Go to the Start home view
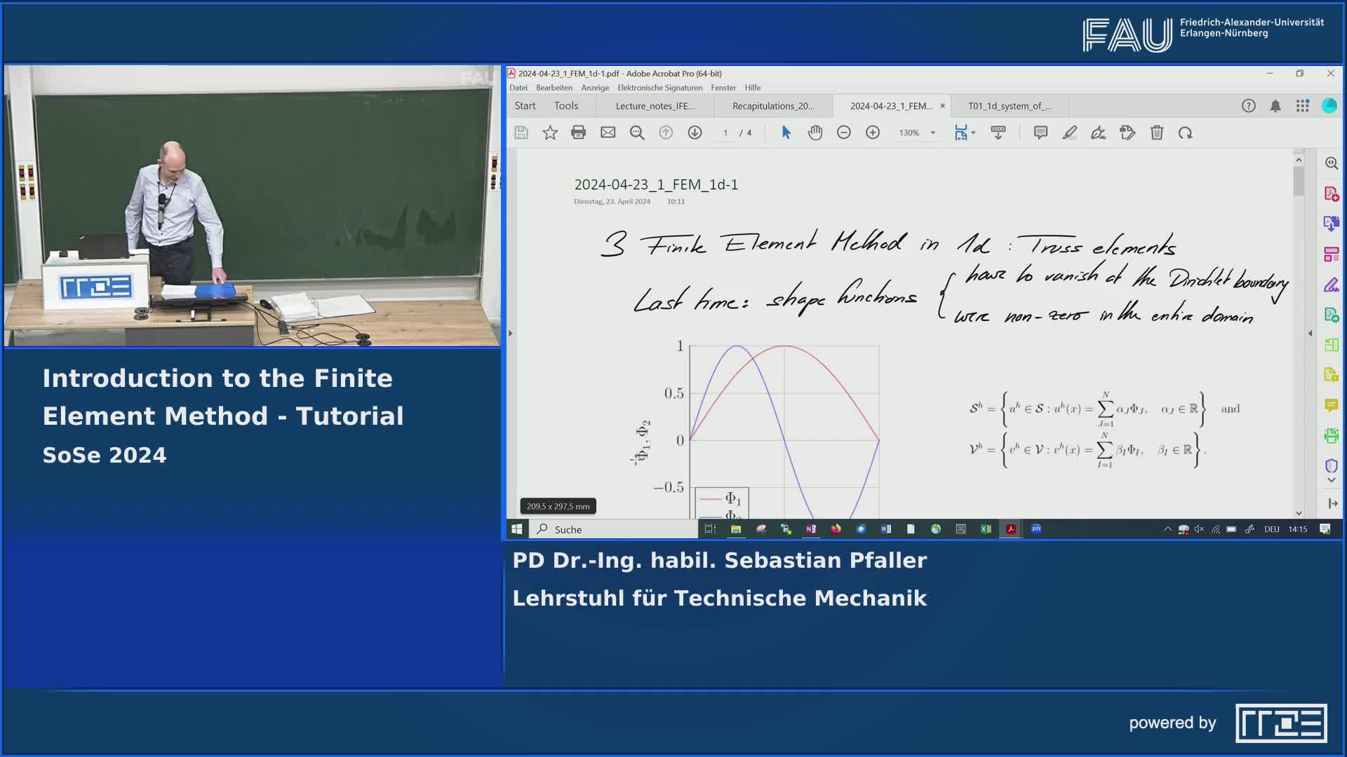1347x757 pixels. tap(525, 106)
